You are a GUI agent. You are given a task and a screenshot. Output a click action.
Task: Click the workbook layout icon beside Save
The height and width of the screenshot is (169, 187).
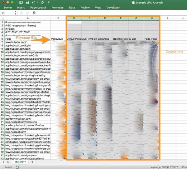pyautogui.click(x=22, y=2)
